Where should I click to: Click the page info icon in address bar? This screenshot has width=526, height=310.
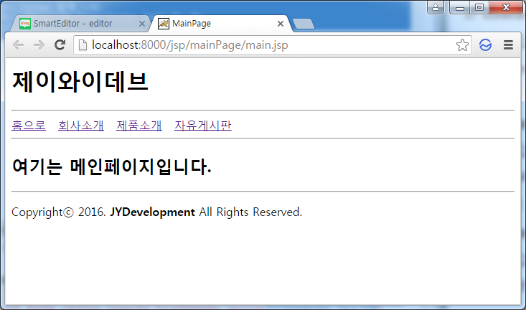tap(83, 45)
